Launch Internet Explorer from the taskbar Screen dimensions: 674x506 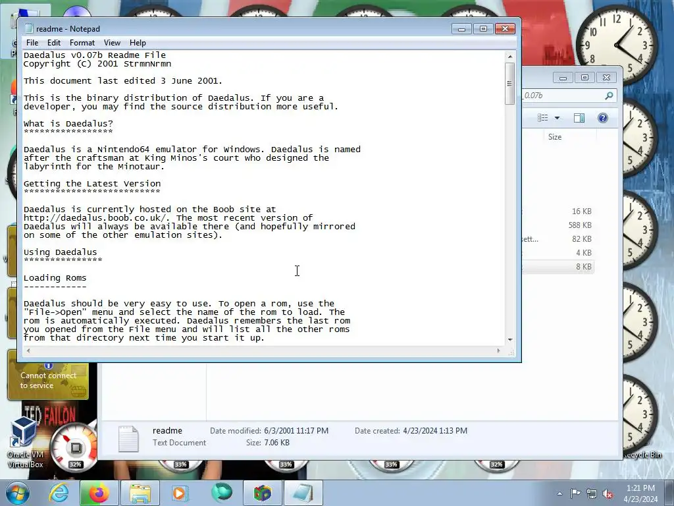pyautogui.click(x=59, y=493)
